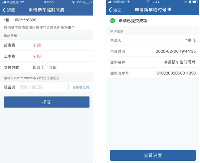Tap the 支付方式 label
Viewport: 200px width, 163px height.
click(11, 67)
